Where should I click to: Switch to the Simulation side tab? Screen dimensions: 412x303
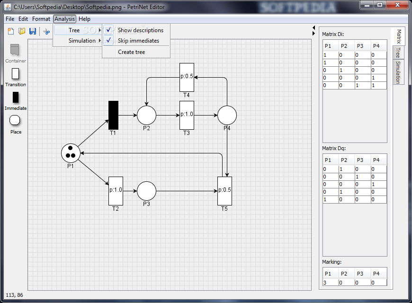pos(398,72)
